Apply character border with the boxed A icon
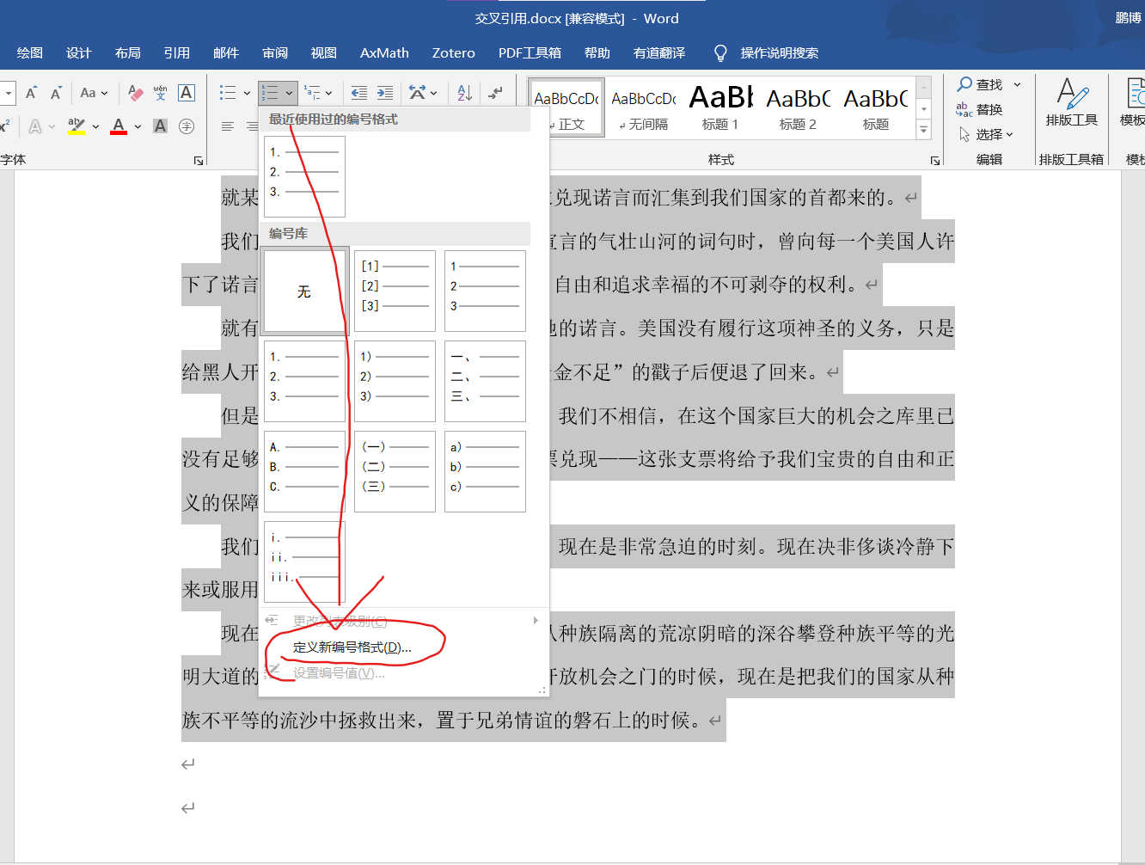This screenshot has height=865, width=1145. pyautogui.click(x=187, y=93)
